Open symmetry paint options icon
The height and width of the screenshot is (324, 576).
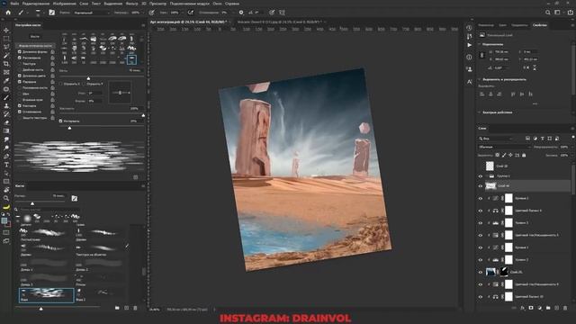click(282, 13)
